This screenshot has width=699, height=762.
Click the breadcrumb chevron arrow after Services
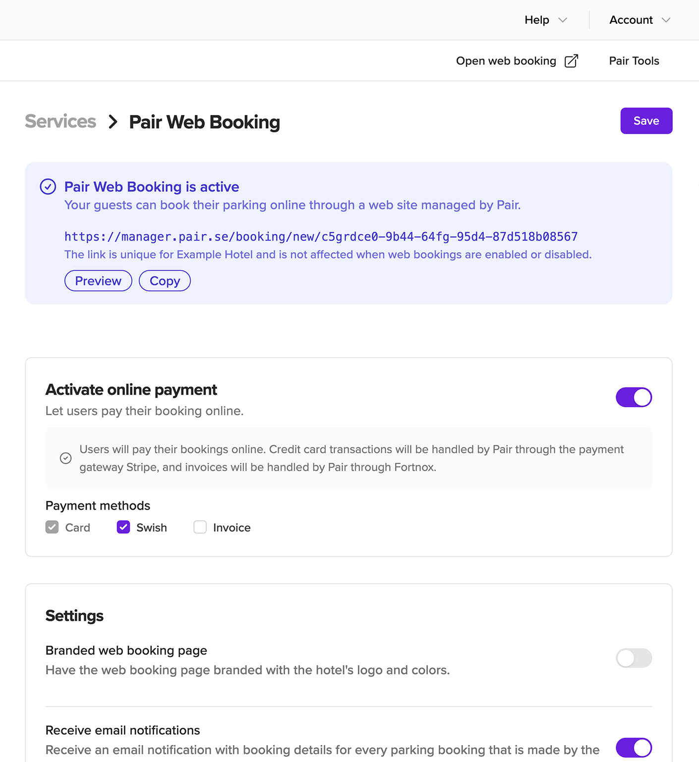113,122
